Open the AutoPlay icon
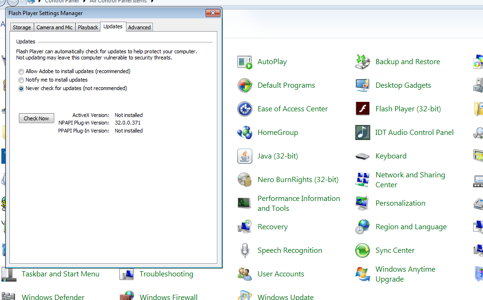483x300 pixels. click(x=245, y=62)
